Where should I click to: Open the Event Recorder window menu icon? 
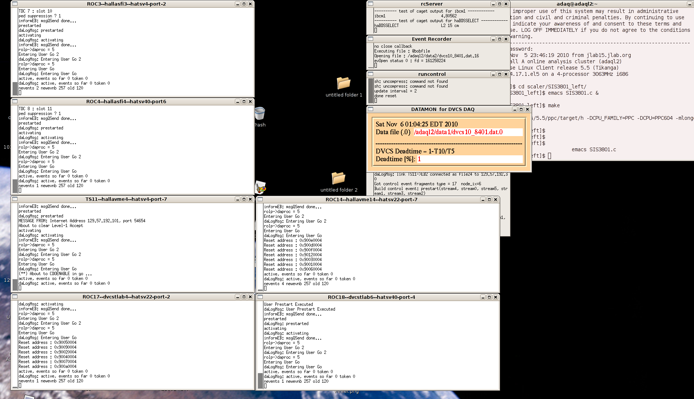[371, 39]
